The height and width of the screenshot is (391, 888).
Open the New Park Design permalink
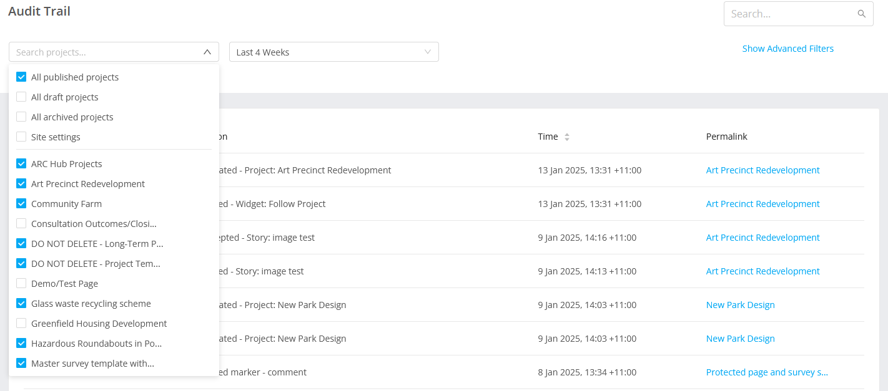click(x=740, y=304)
